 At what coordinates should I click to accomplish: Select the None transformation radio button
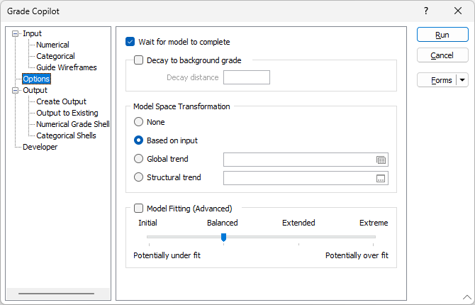(x=138, y=122)
